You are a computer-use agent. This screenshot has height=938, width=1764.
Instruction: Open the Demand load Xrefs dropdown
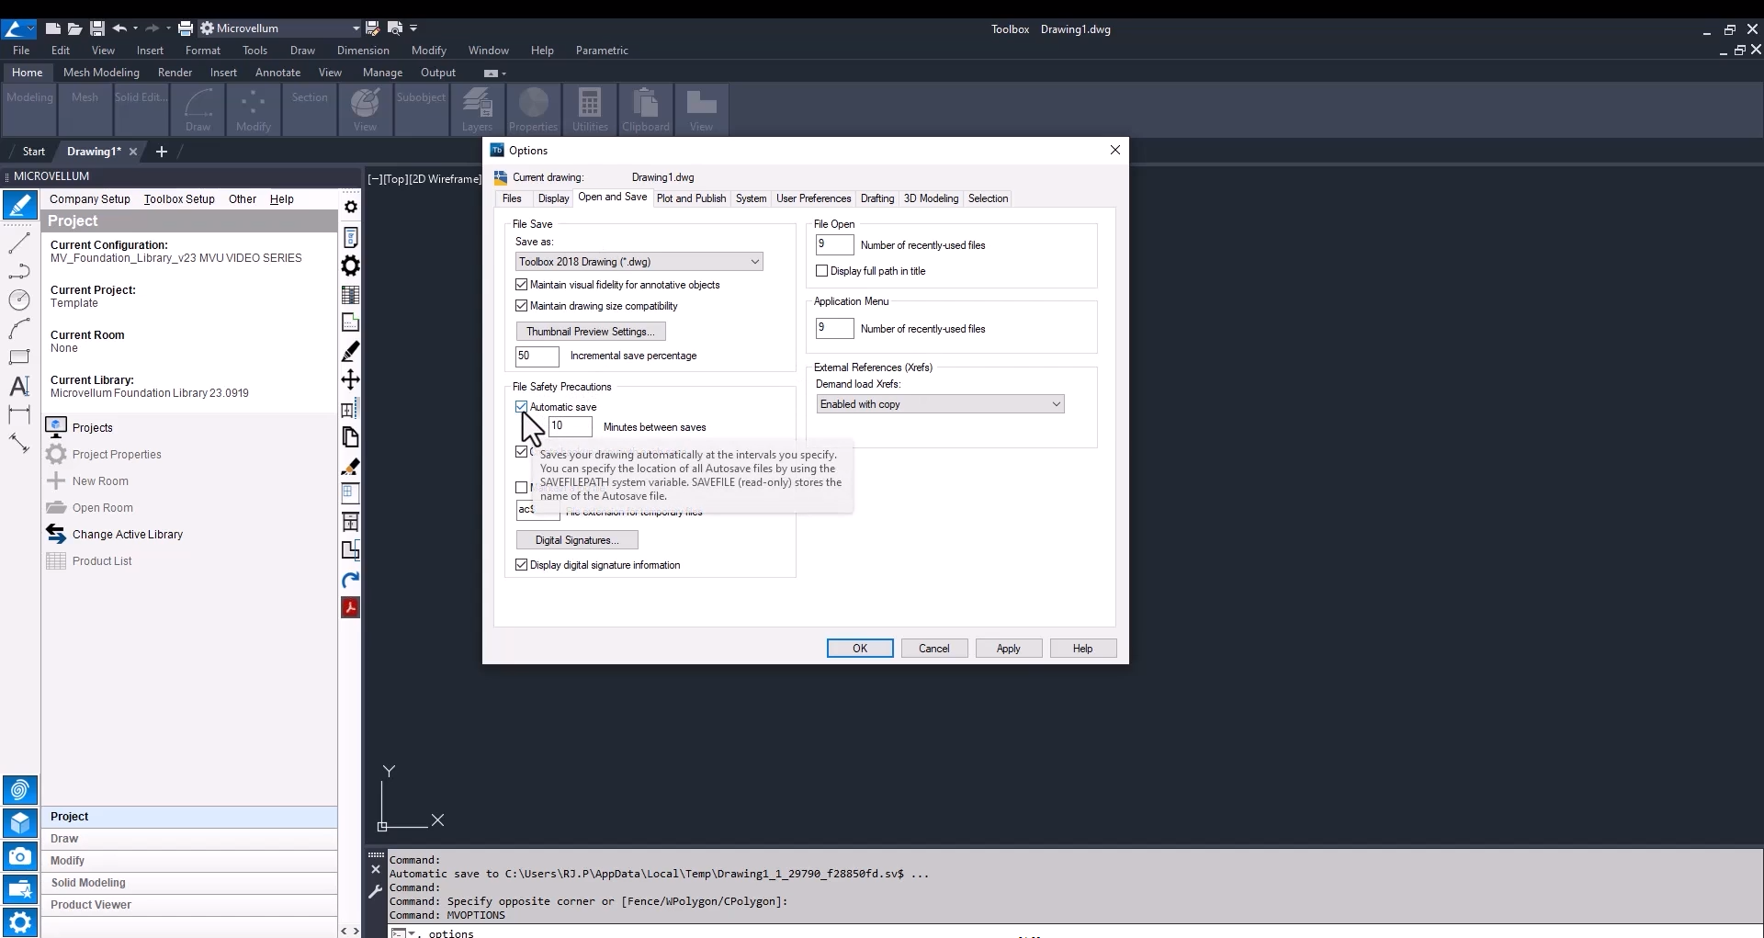(940, 404)
